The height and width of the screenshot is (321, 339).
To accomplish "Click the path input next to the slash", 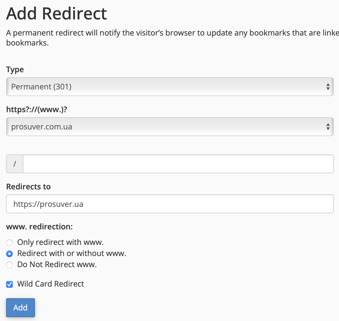I will pos(178,164).
